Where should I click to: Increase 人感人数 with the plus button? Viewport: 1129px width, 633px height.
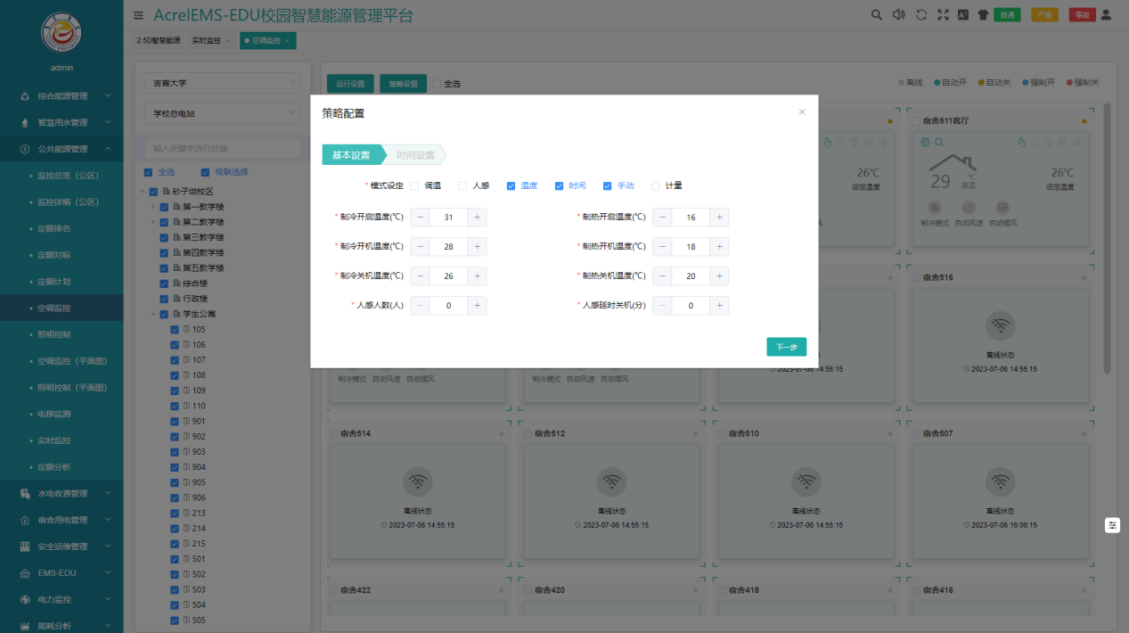(x=478, y=306)
